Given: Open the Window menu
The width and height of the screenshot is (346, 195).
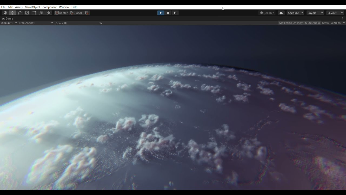Looking at the screenshot, I should point(64,7).
